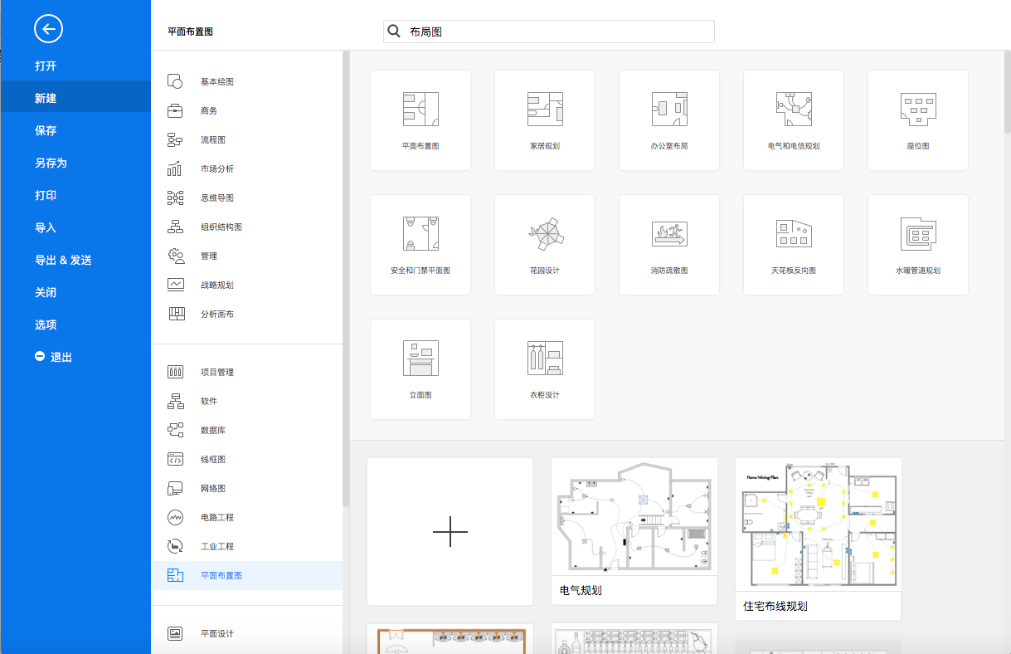Select the 流程图 category icon
This screenshot has height=654, width=1011.
tap(175, 139)
